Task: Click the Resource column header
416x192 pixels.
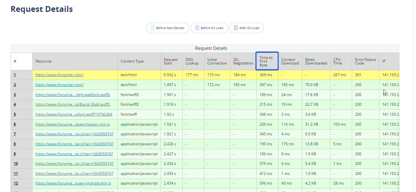Action: (x=75, y=61)
